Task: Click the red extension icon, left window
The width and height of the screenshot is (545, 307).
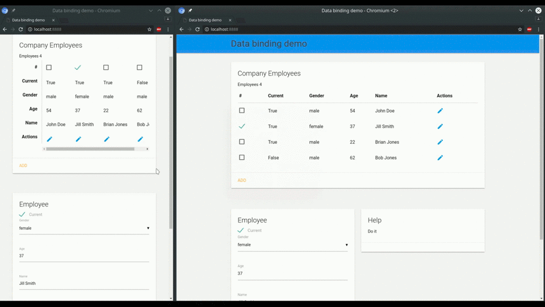Action: [x=159, y=29]
